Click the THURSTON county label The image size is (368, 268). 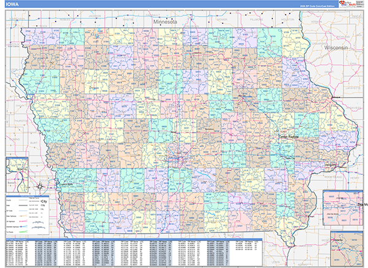tap(21, 121)
